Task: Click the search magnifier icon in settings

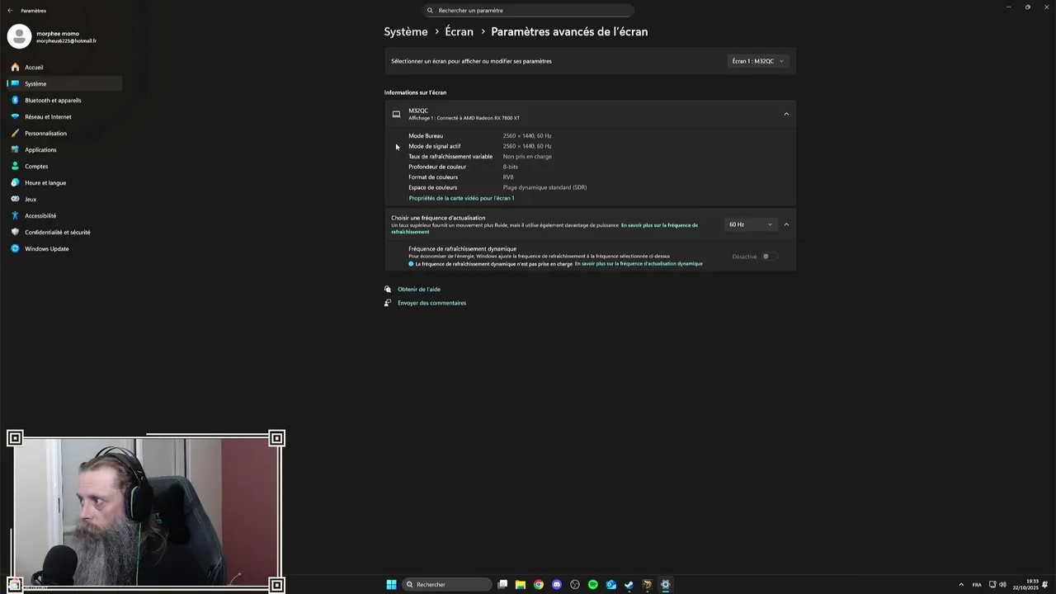Action: 430,11
